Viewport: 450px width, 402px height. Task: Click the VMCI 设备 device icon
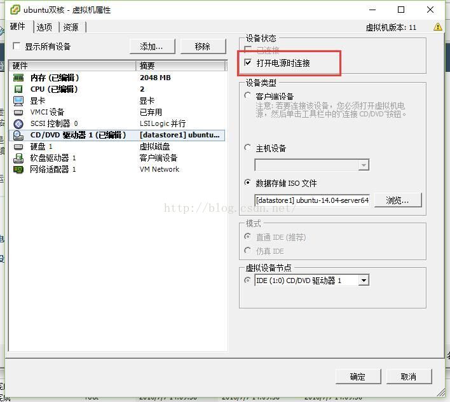[18, 113]
